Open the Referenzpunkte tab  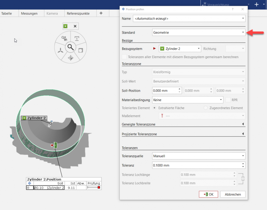(x=78, y=13)
